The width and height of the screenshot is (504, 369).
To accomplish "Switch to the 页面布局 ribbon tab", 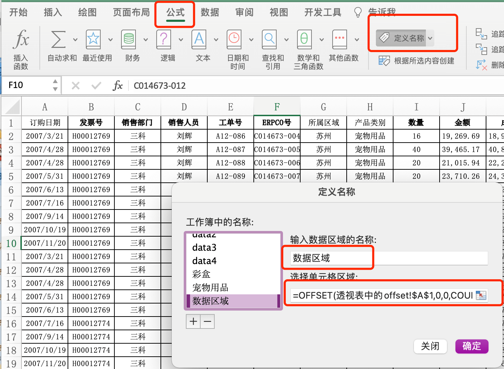I will 131,12.
